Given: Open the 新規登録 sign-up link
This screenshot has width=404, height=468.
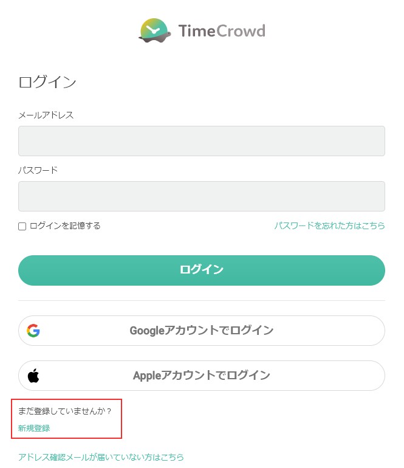Looking at the screenshot, I should pos(34,428).
